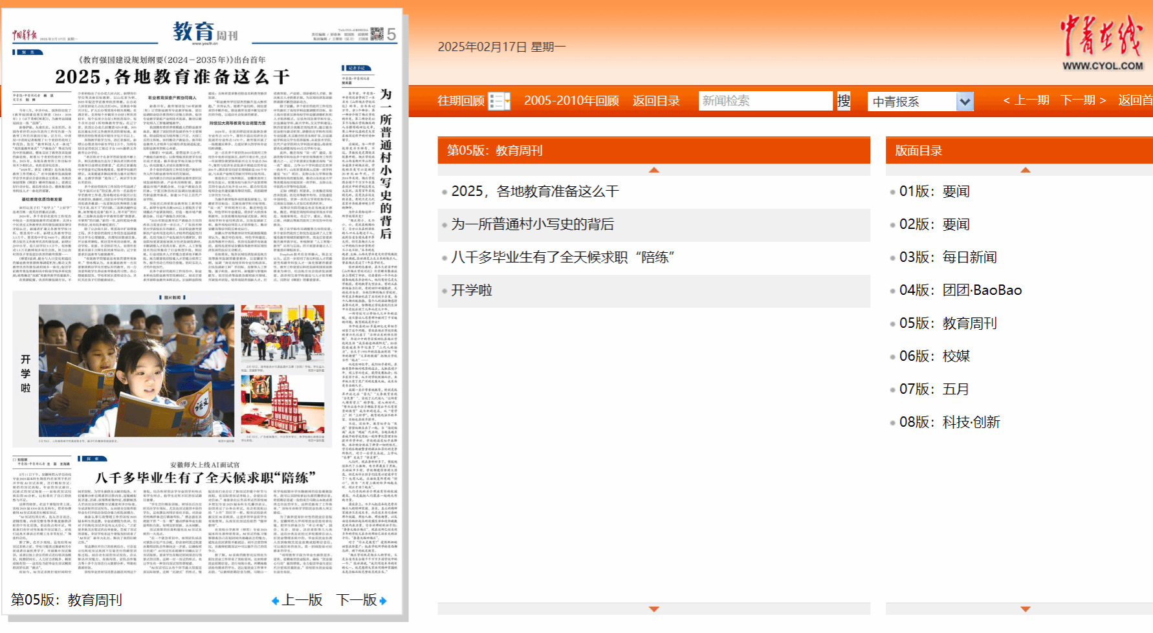Click the vertical 为一所普通村小写史的背后 column headline

[386, 164]
